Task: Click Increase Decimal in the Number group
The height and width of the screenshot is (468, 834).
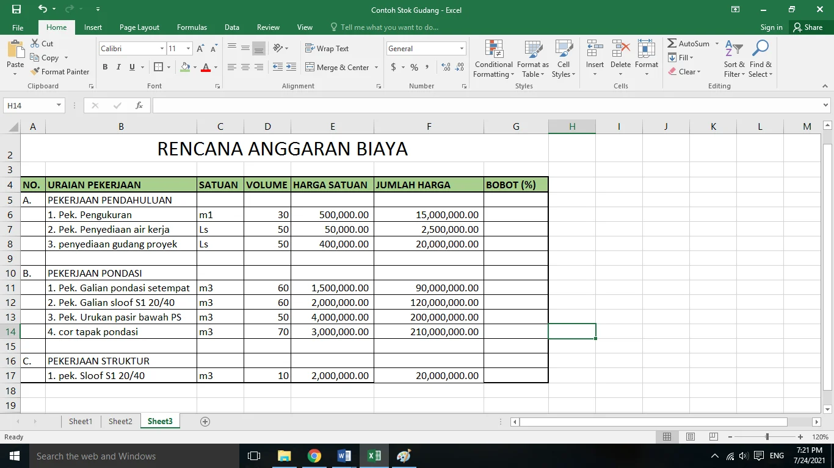Action: (445, 67)
